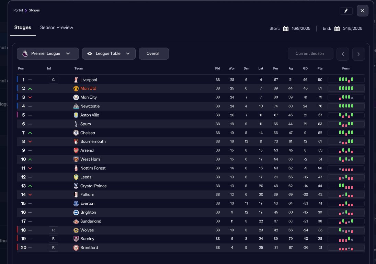Click the End date calendar icon
Image resolution: width=376 pixels, height=264 pixels.
(x=337, y=29)
